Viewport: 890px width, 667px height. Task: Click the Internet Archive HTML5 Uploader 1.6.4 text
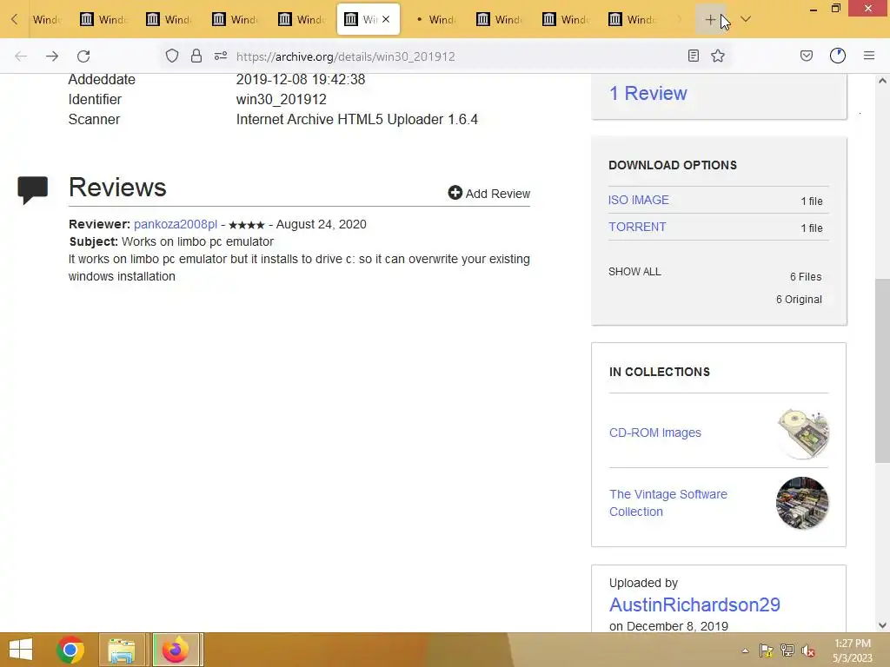356,119
